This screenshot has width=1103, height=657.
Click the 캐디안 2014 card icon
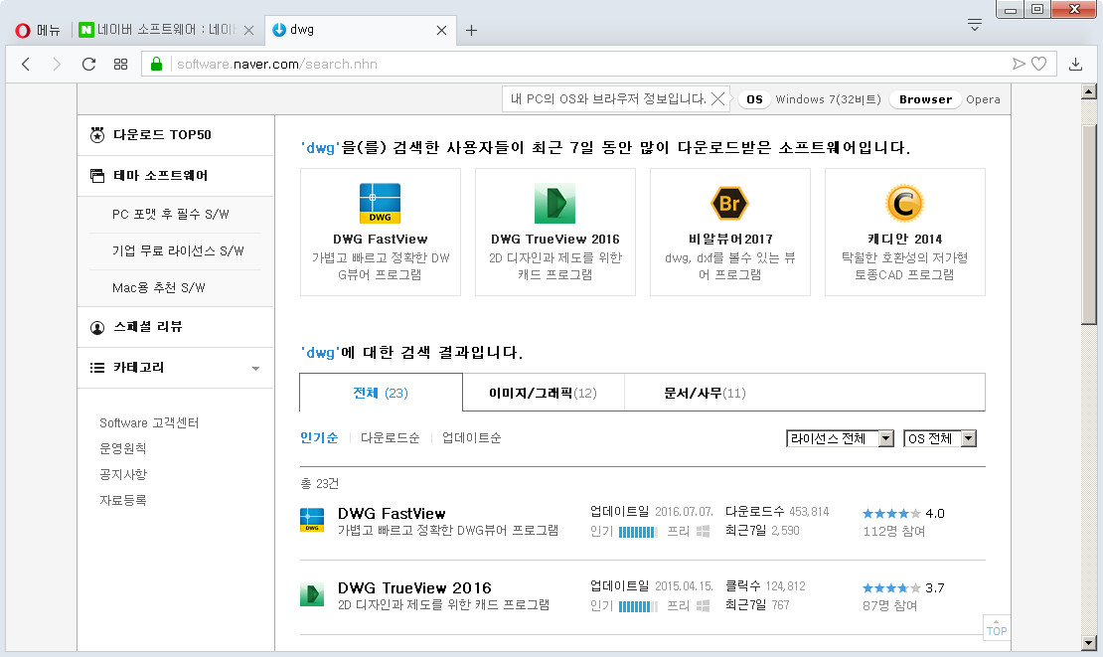coord(904,204)
